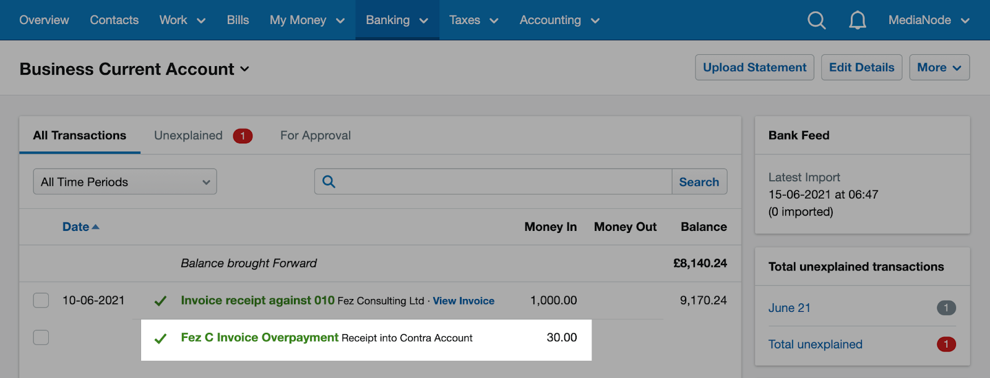Click the Bank Feed panel heading
The width and height of the screenshot is (990, 378).
[x=799, y=135]
